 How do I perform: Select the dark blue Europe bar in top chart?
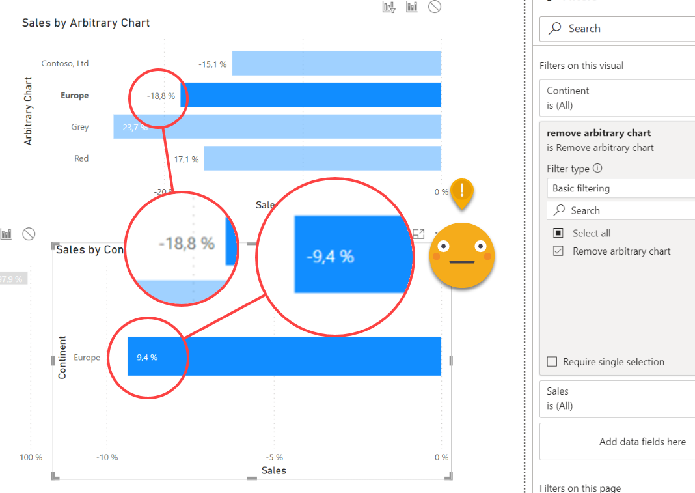coord(312,95)
